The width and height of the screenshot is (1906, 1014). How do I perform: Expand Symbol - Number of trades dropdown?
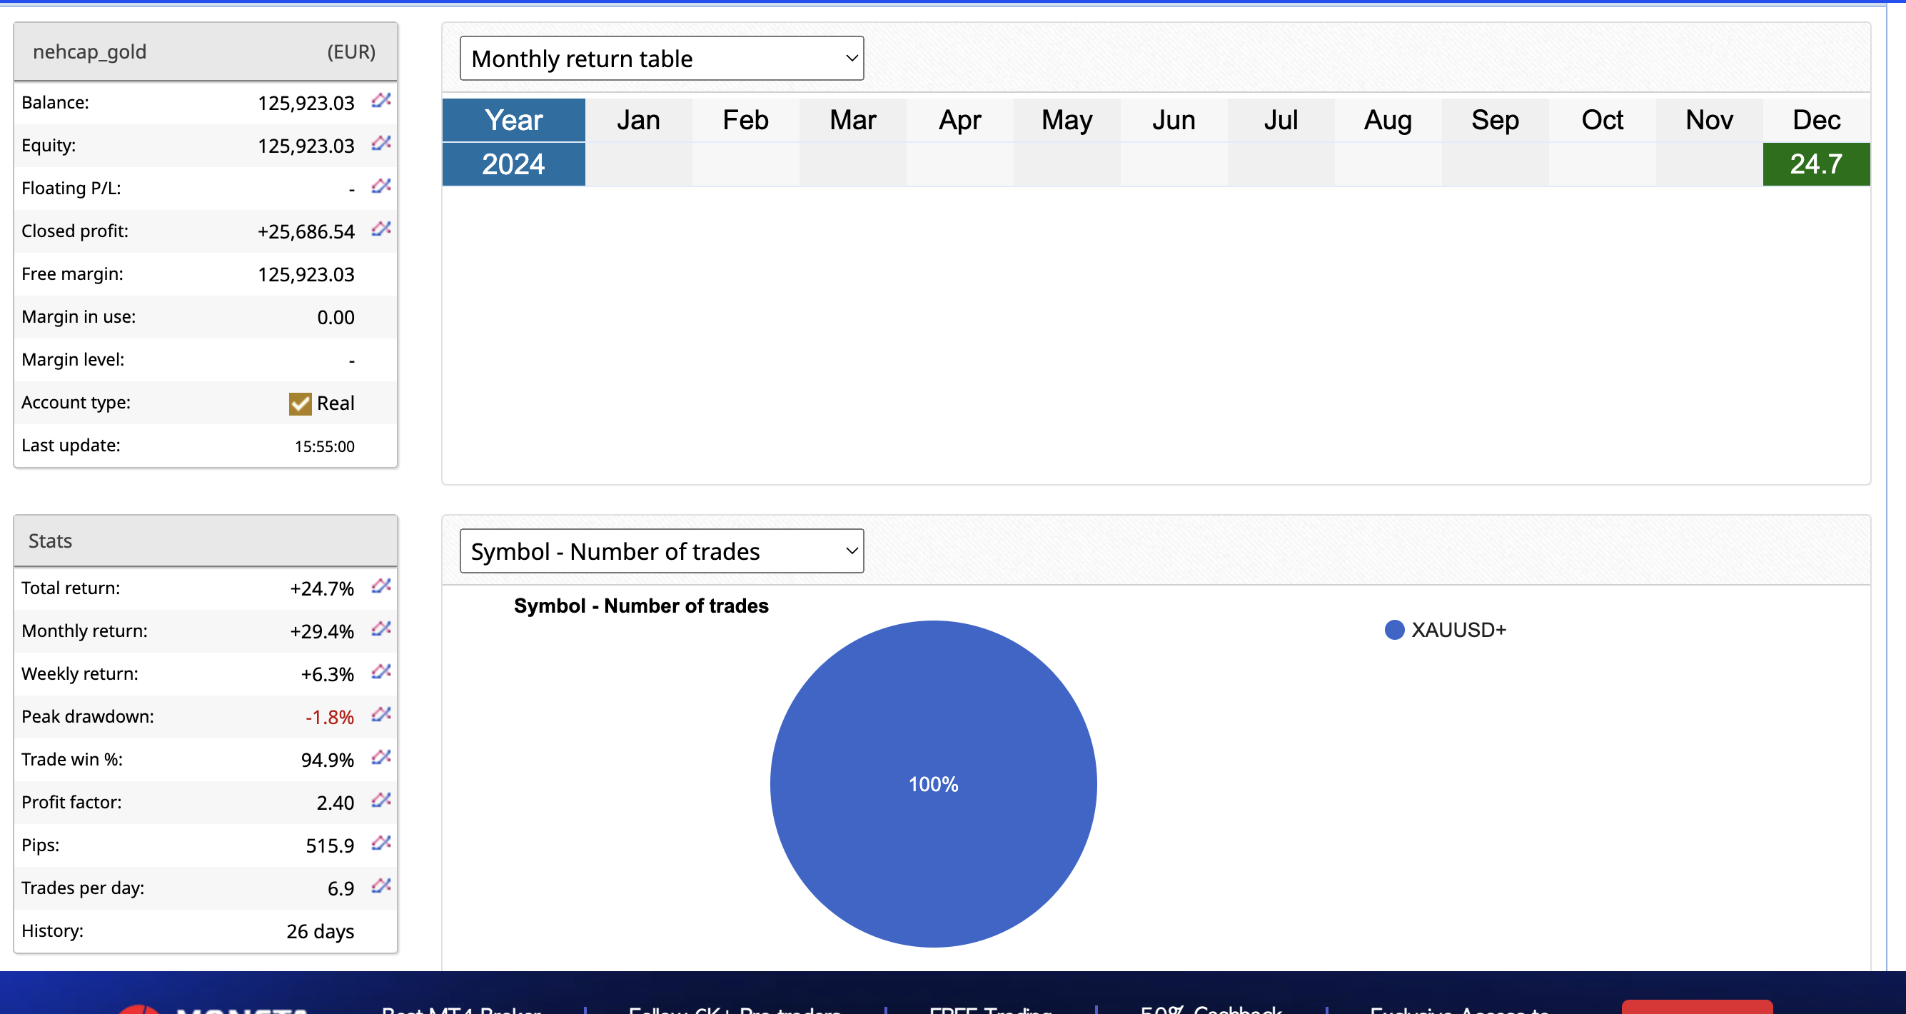point(661,551)
